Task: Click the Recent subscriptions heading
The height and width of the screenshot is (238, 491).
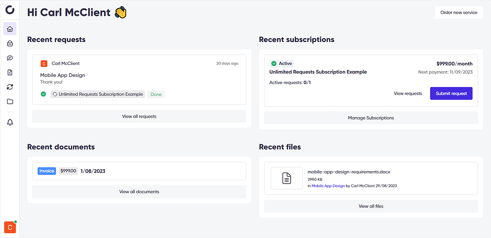Action: pyautogui.click(x=296, y=40)
